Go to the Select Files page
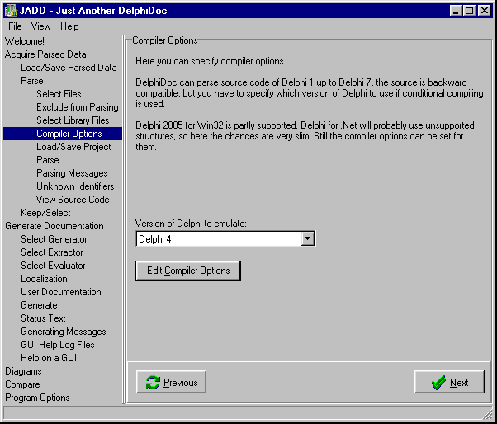 click(x=59, y=94)
